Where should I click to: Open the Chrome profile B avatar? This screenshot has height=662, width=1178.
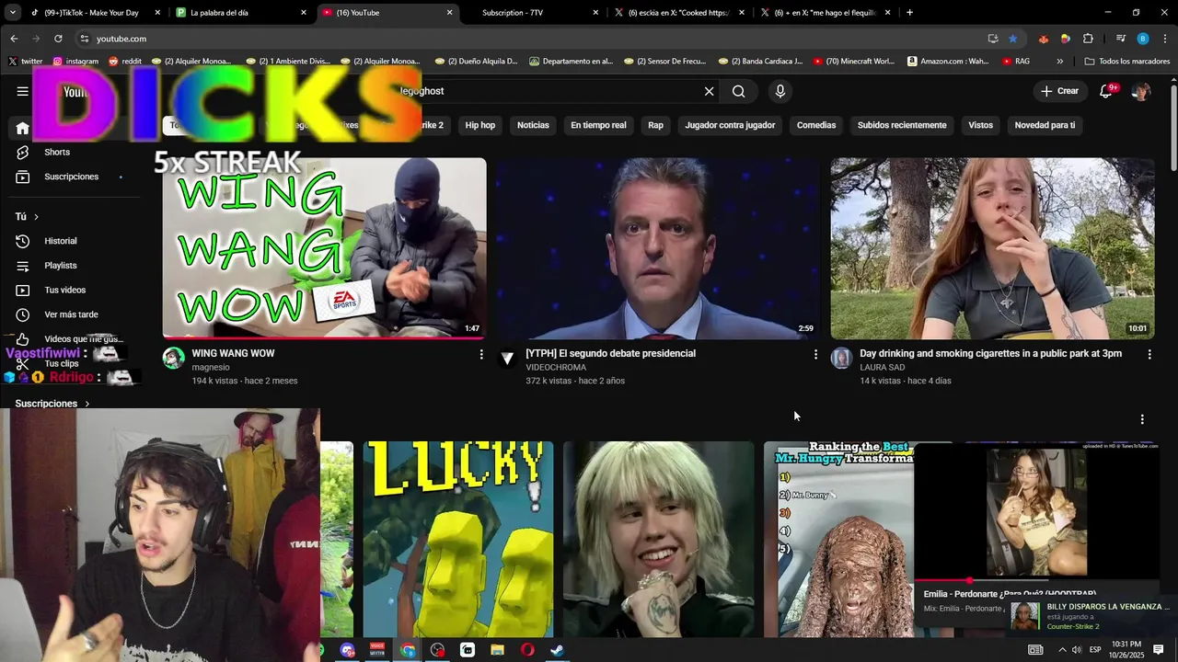click(1142, 39)
